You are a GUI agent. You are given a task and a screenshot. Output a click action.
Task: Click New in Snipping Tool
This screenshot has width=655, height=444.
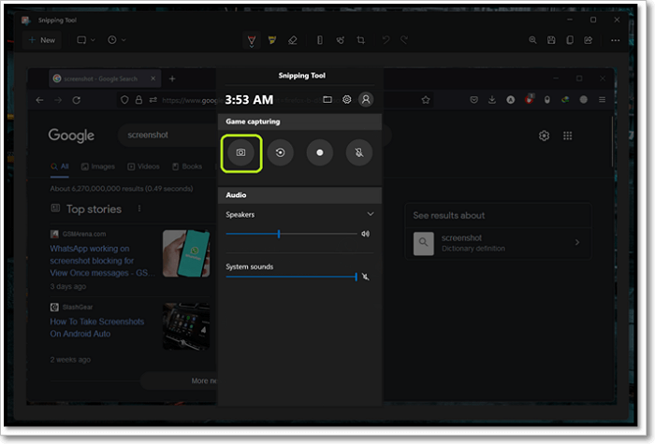coord(41,40)
